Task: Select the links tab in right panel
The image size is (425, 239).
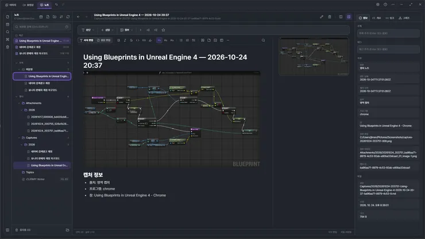Action: (390, 18)
